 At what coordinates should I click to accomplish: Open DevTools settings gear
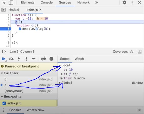click(124, 3)
